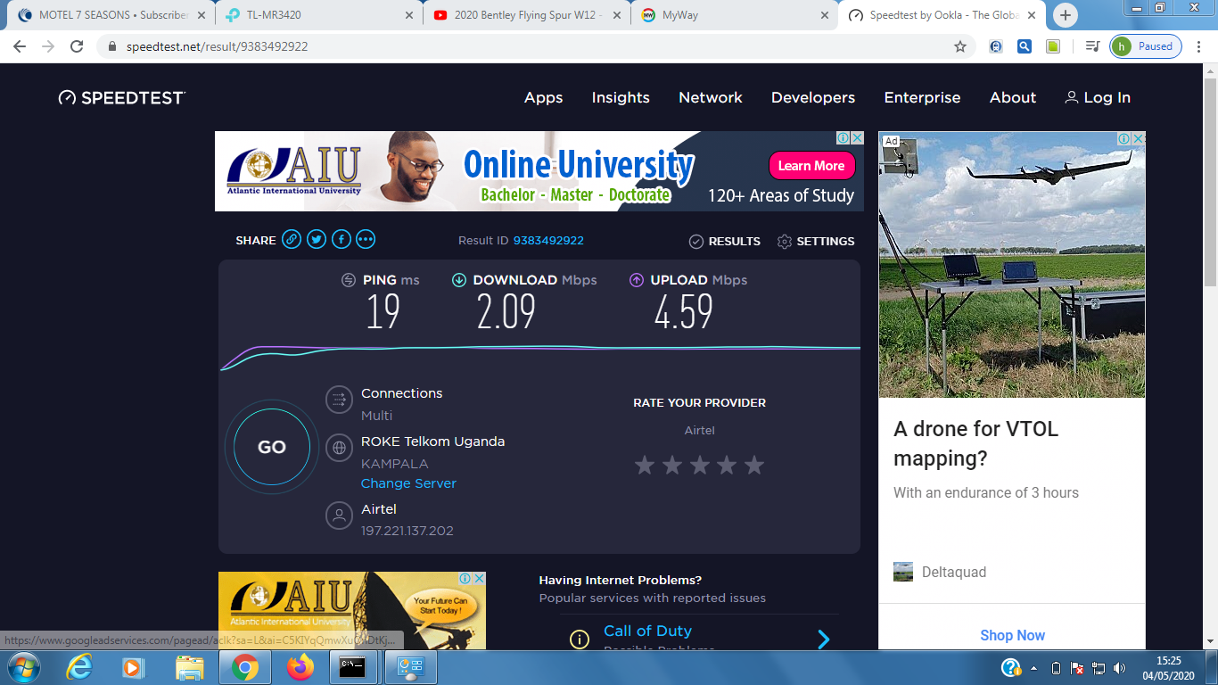Copy result link using share link icon
1218x685 pixels.
click(x=292, y=240)
